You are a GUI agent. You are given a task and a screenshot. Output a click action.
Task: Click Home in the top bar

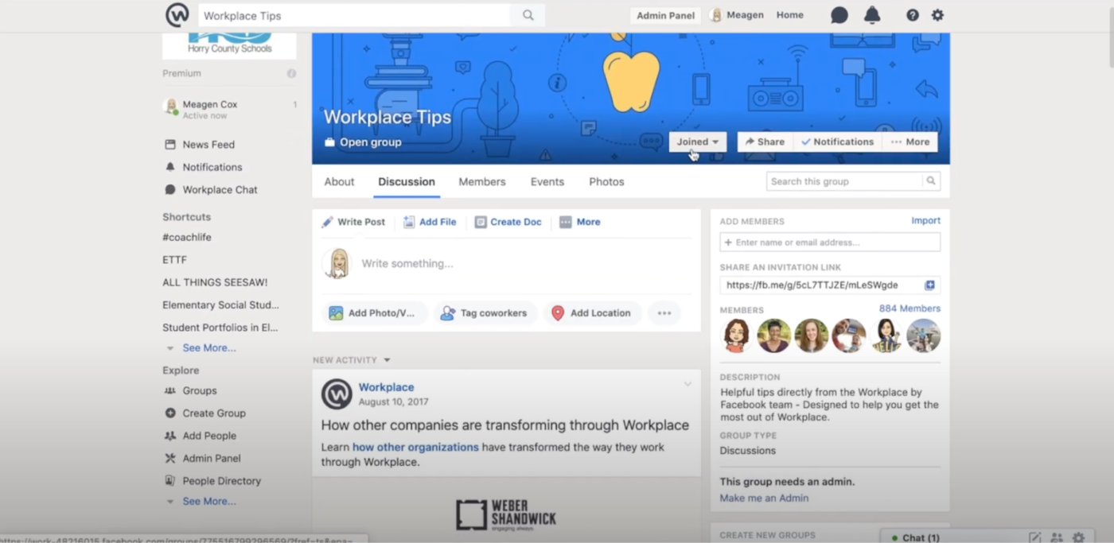coord(790,15)
